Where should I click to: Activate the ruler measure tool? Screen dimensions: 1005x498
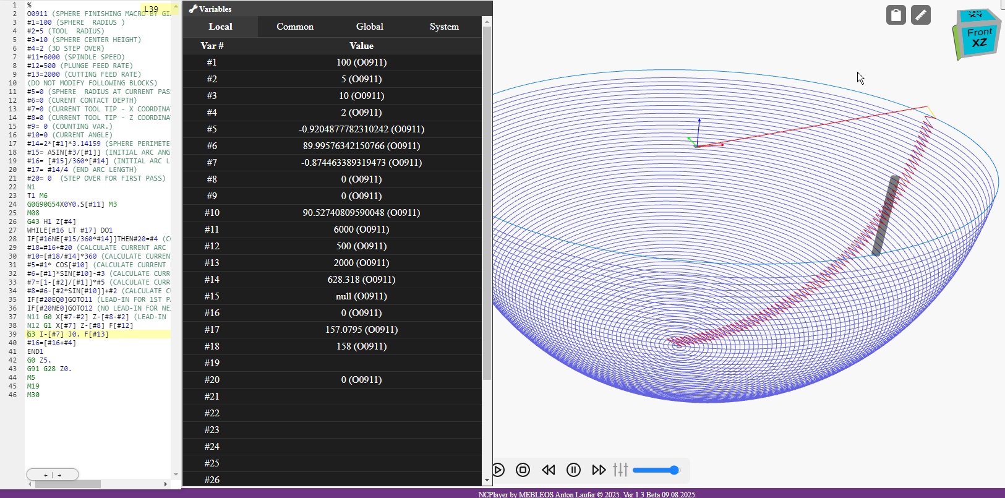click(921, 15)
